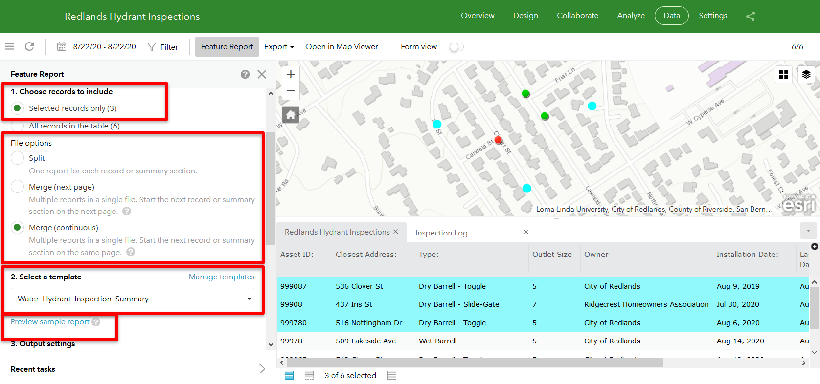820x384 pixels.
Task: Choose 'All records in the table (6)' option
Action: (17, 126)
